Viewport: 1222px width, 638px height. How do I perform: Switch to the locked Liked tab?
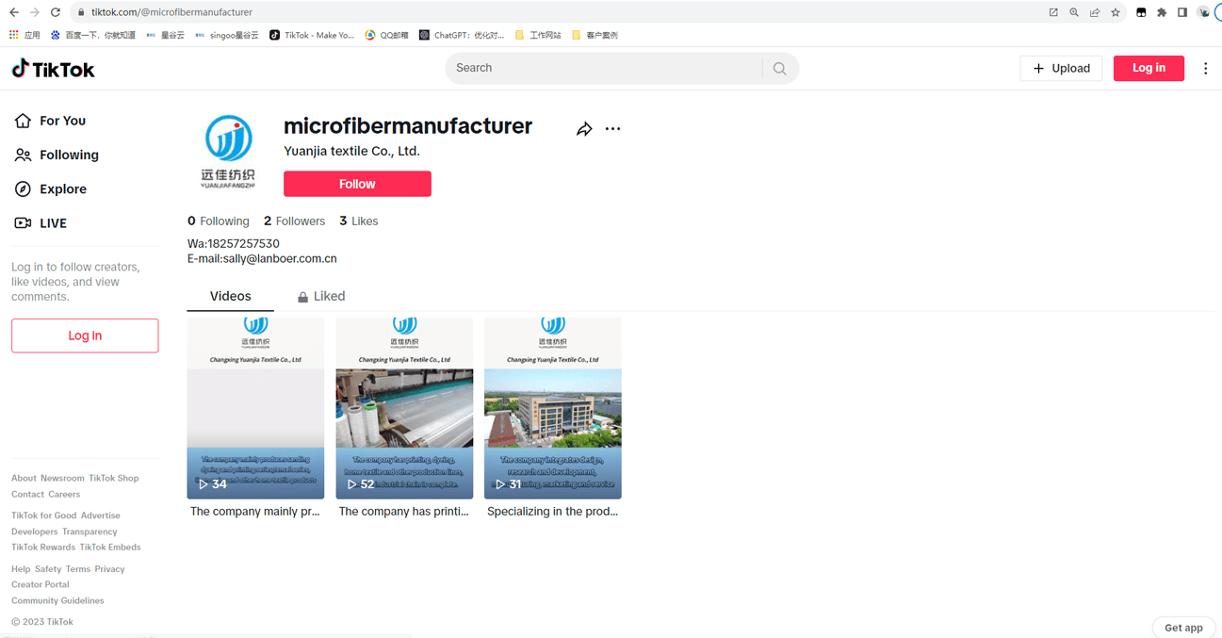tap(321, 296)
